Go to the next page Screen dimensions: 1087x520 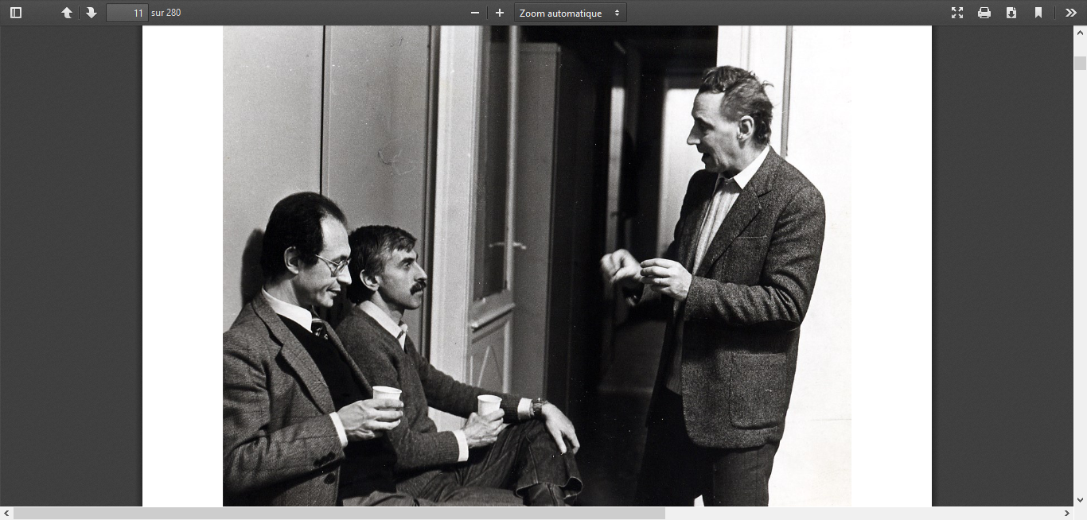92,13
